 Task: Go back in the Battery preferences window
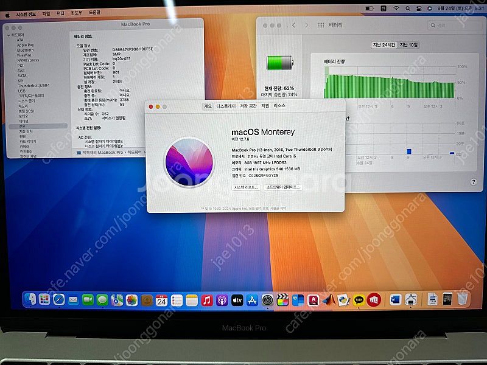point(293,25)
